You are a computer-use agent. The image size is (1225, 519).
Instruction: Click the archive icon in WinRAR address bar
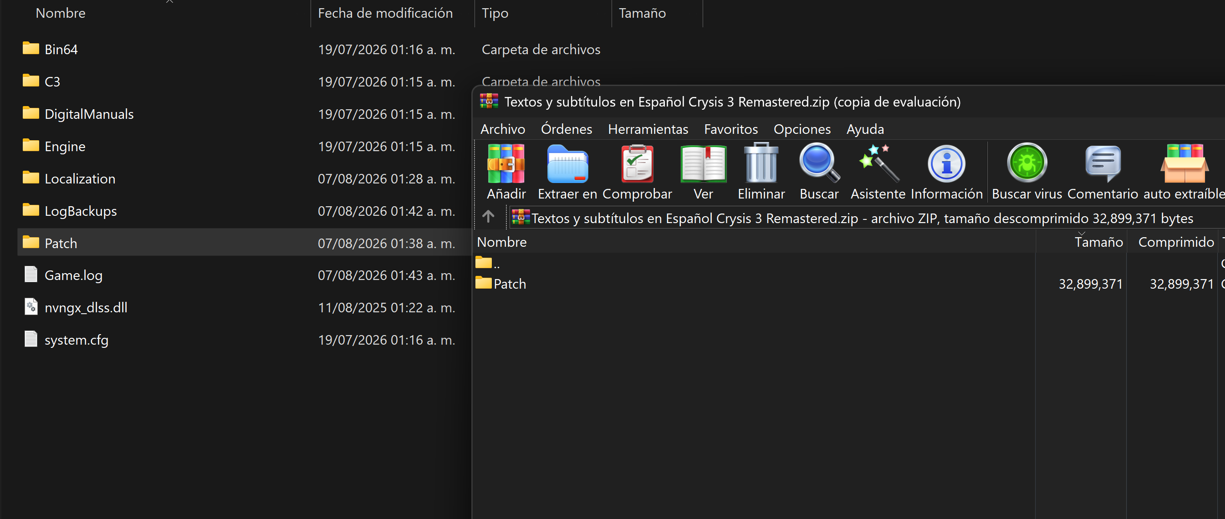pyautogui.click(x=521, y=217)
